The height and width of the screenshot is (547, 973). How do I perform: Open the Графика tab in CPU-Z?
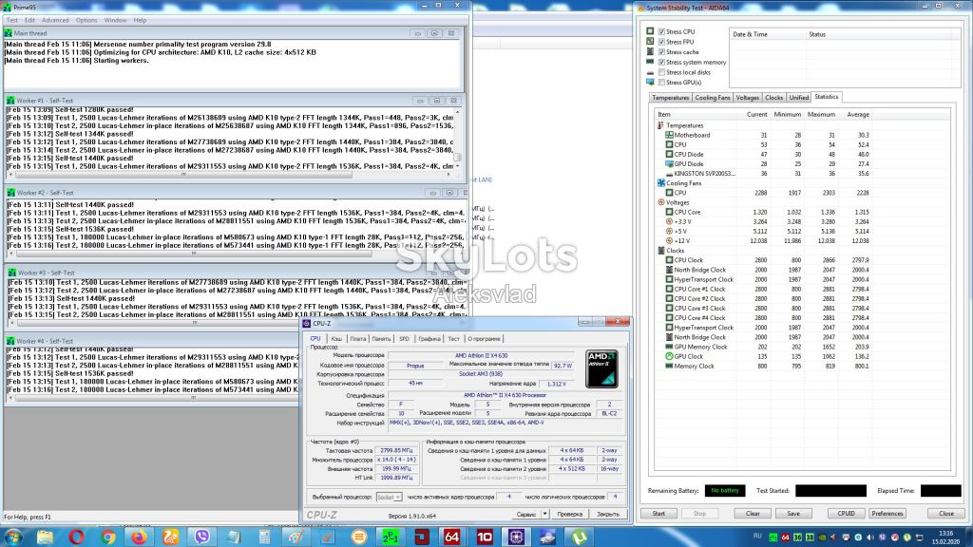(x=429, y=339)
